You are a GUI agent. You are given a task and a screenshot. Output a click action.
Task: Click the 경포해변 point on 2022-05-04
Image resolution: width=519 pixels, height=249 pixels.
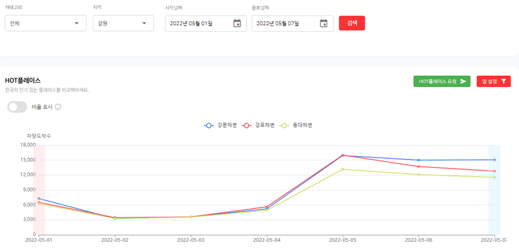(x=267, y=207)
